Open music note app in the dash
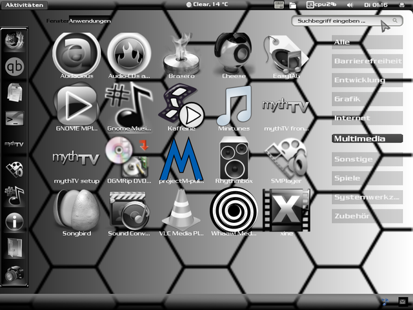413x310 pixels. click(x=14, y=196)
